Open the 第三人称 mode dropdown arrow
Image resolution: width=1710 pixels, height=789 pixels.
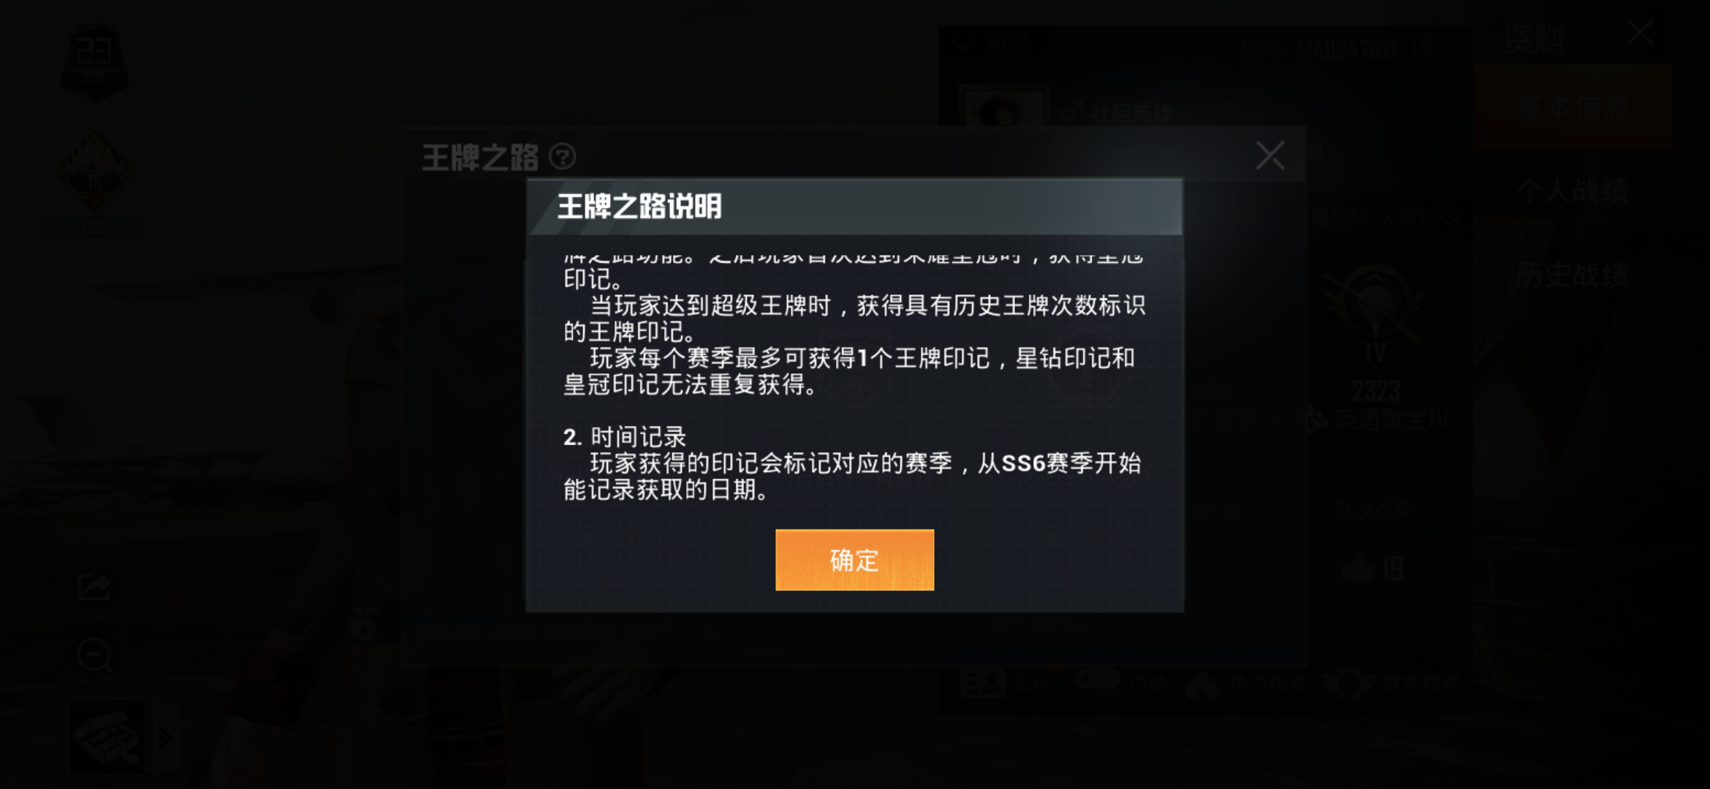point(1451,218)
